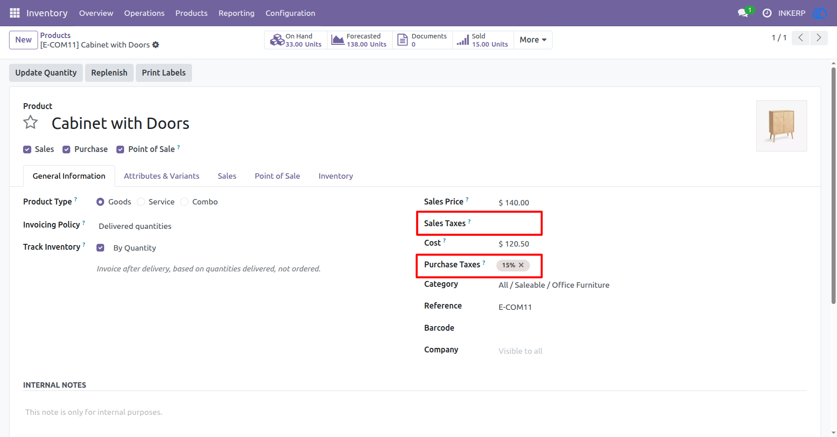Image resolution: width=837 pixels, height=437 pixels.
Task: Toggle the Point of Sale checkbox
Action: click(x=120, y=150)
